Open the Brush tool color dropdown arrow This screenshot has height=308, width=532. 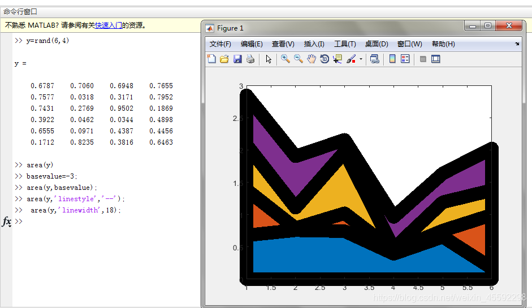(361, 59)
